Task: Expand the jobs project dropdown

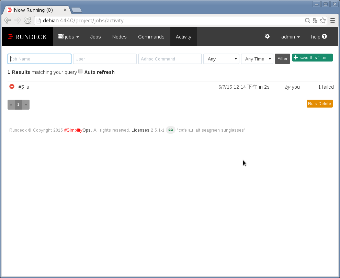Action: point(69,37)
